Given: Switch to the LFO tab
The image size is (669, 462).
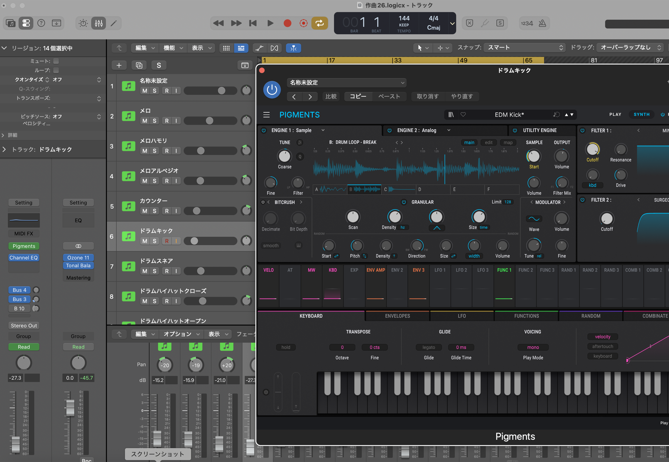Looking at the screenshot, I should click(462, 316).
